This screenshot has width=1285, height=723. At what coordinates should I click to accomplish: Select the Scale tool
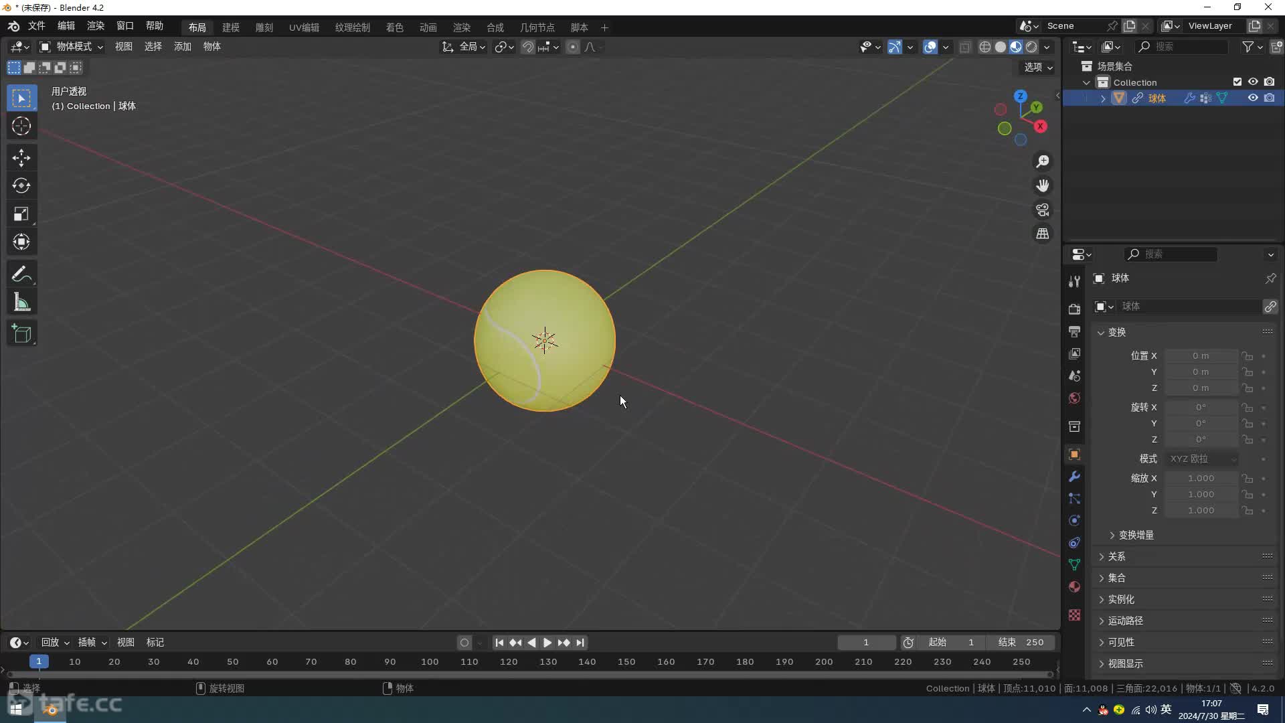[x=21, y=214]
